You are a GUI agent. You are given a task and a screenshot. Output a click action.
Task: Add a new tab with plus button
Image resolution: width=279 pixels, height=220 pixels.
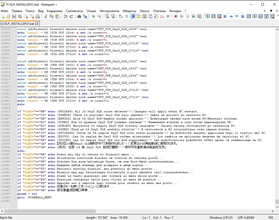265,11
